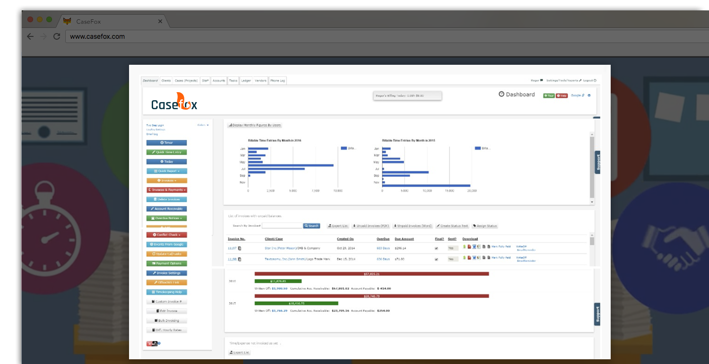Download invoice 11197 as PDF

tap(469, 246)
